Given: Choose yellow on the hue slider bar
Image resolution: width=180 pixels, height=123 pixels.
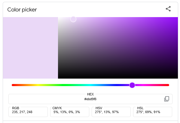Looking at the screenshot, I should (x=38, y=85).
